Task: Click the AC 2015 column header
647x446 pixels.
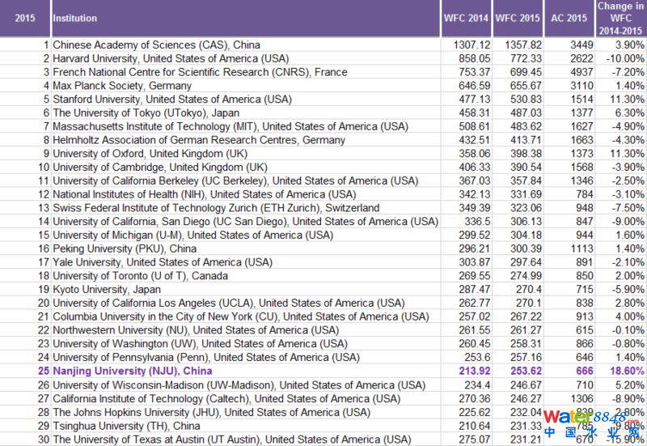Action: click(x=569, y=18)
